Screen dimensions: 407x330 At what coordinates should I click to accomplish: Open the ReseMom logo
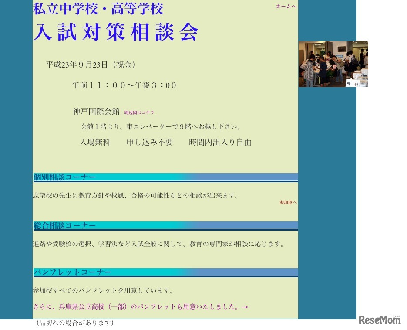380,321
